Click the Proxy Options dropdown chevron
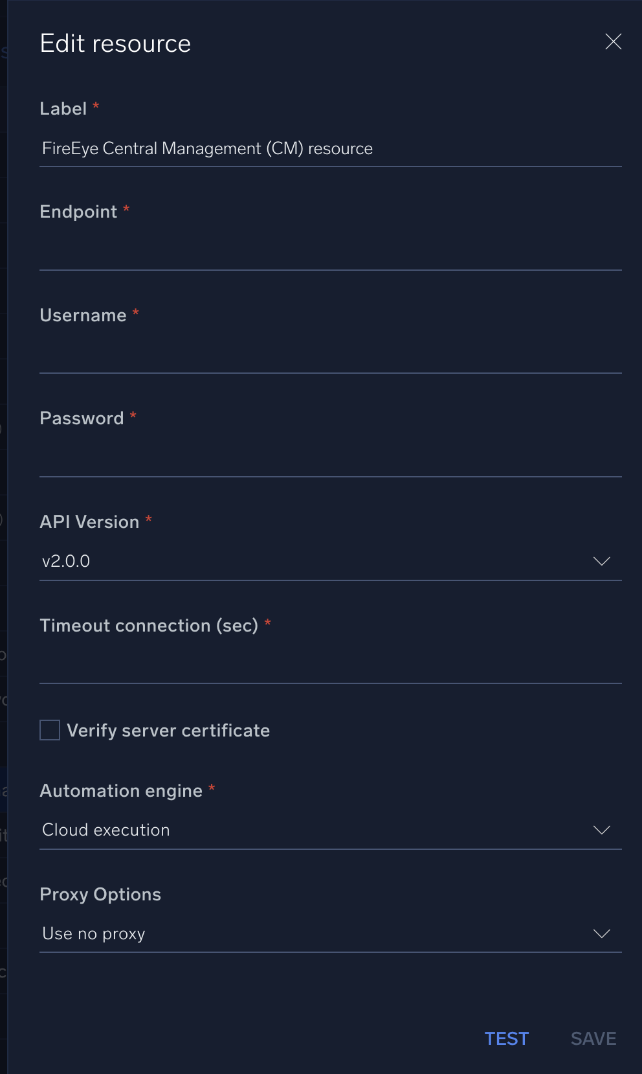The height and width of the screenshot is (1074, 642). pyautogui.click(x=601, y=933)
